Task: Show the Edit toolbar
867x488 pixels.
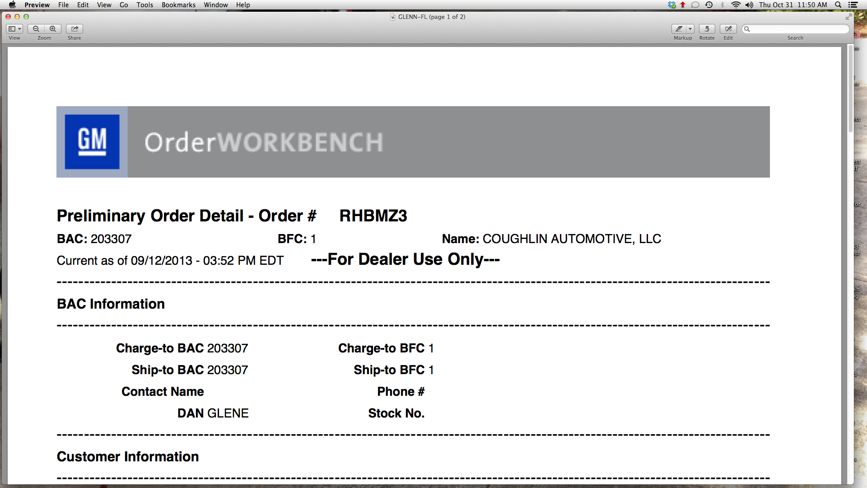Action: point(728,29)
